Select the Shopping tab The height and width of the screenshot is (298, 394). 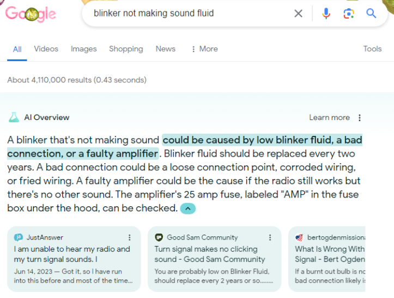point(126,49)
